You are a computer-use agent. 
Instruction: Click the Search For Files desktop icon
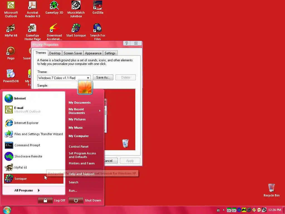pyautogui.click(x=98, y=32)
